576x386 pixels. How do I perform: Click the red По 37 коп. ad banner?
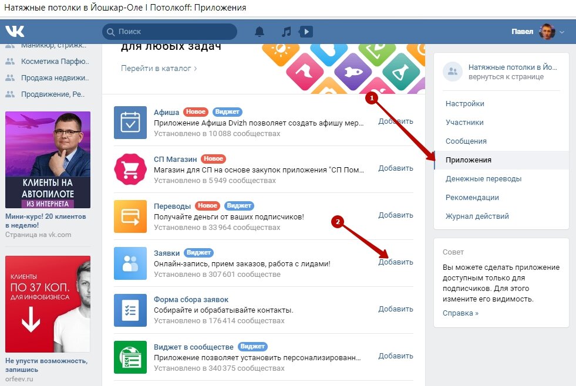point(48,304)
